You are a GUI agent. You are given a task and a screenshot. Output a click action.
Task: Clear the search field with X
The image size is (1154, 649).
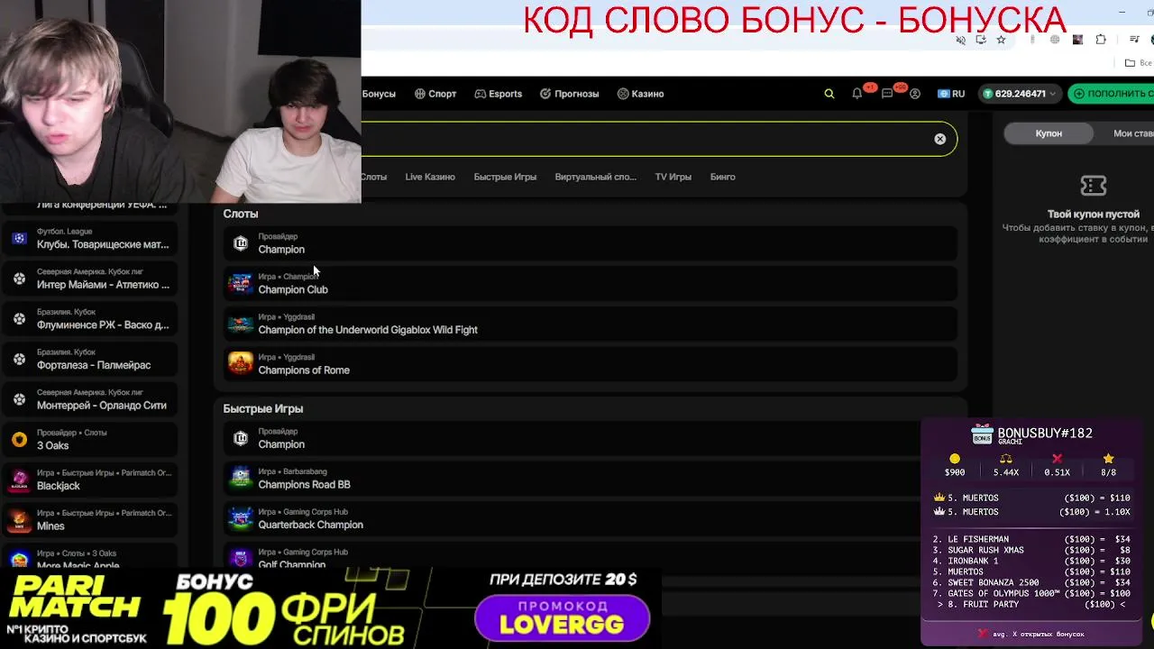coord(940,139)
